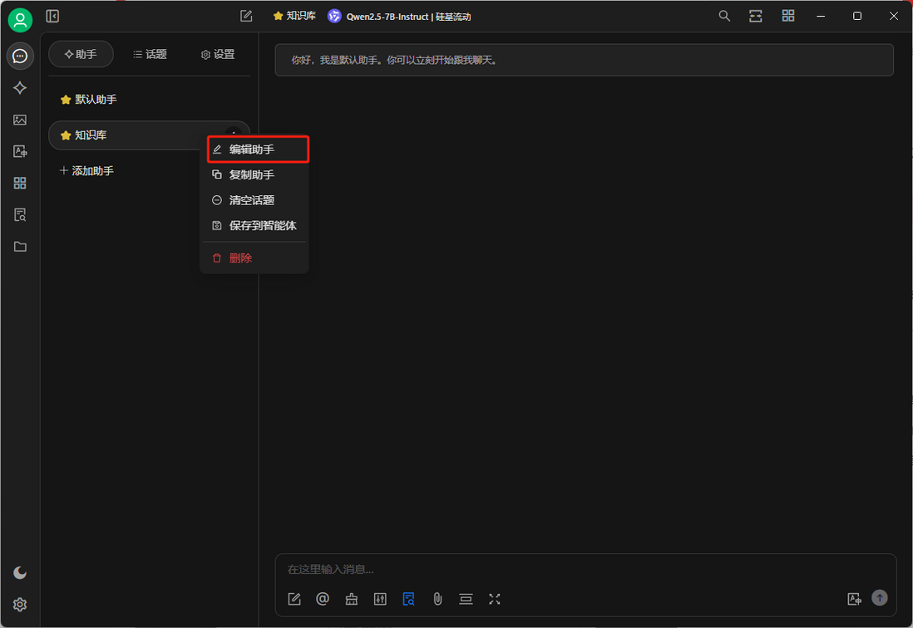The image size is (913, 628).
Task: Open the translate icon in left sidebar
Action: coord(20,151)
